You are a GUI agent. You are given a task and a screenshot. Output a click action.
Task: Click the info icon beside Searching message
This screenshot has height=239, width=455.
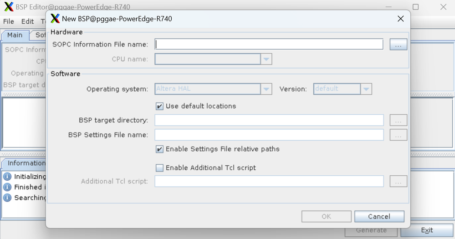coord(7,198)
